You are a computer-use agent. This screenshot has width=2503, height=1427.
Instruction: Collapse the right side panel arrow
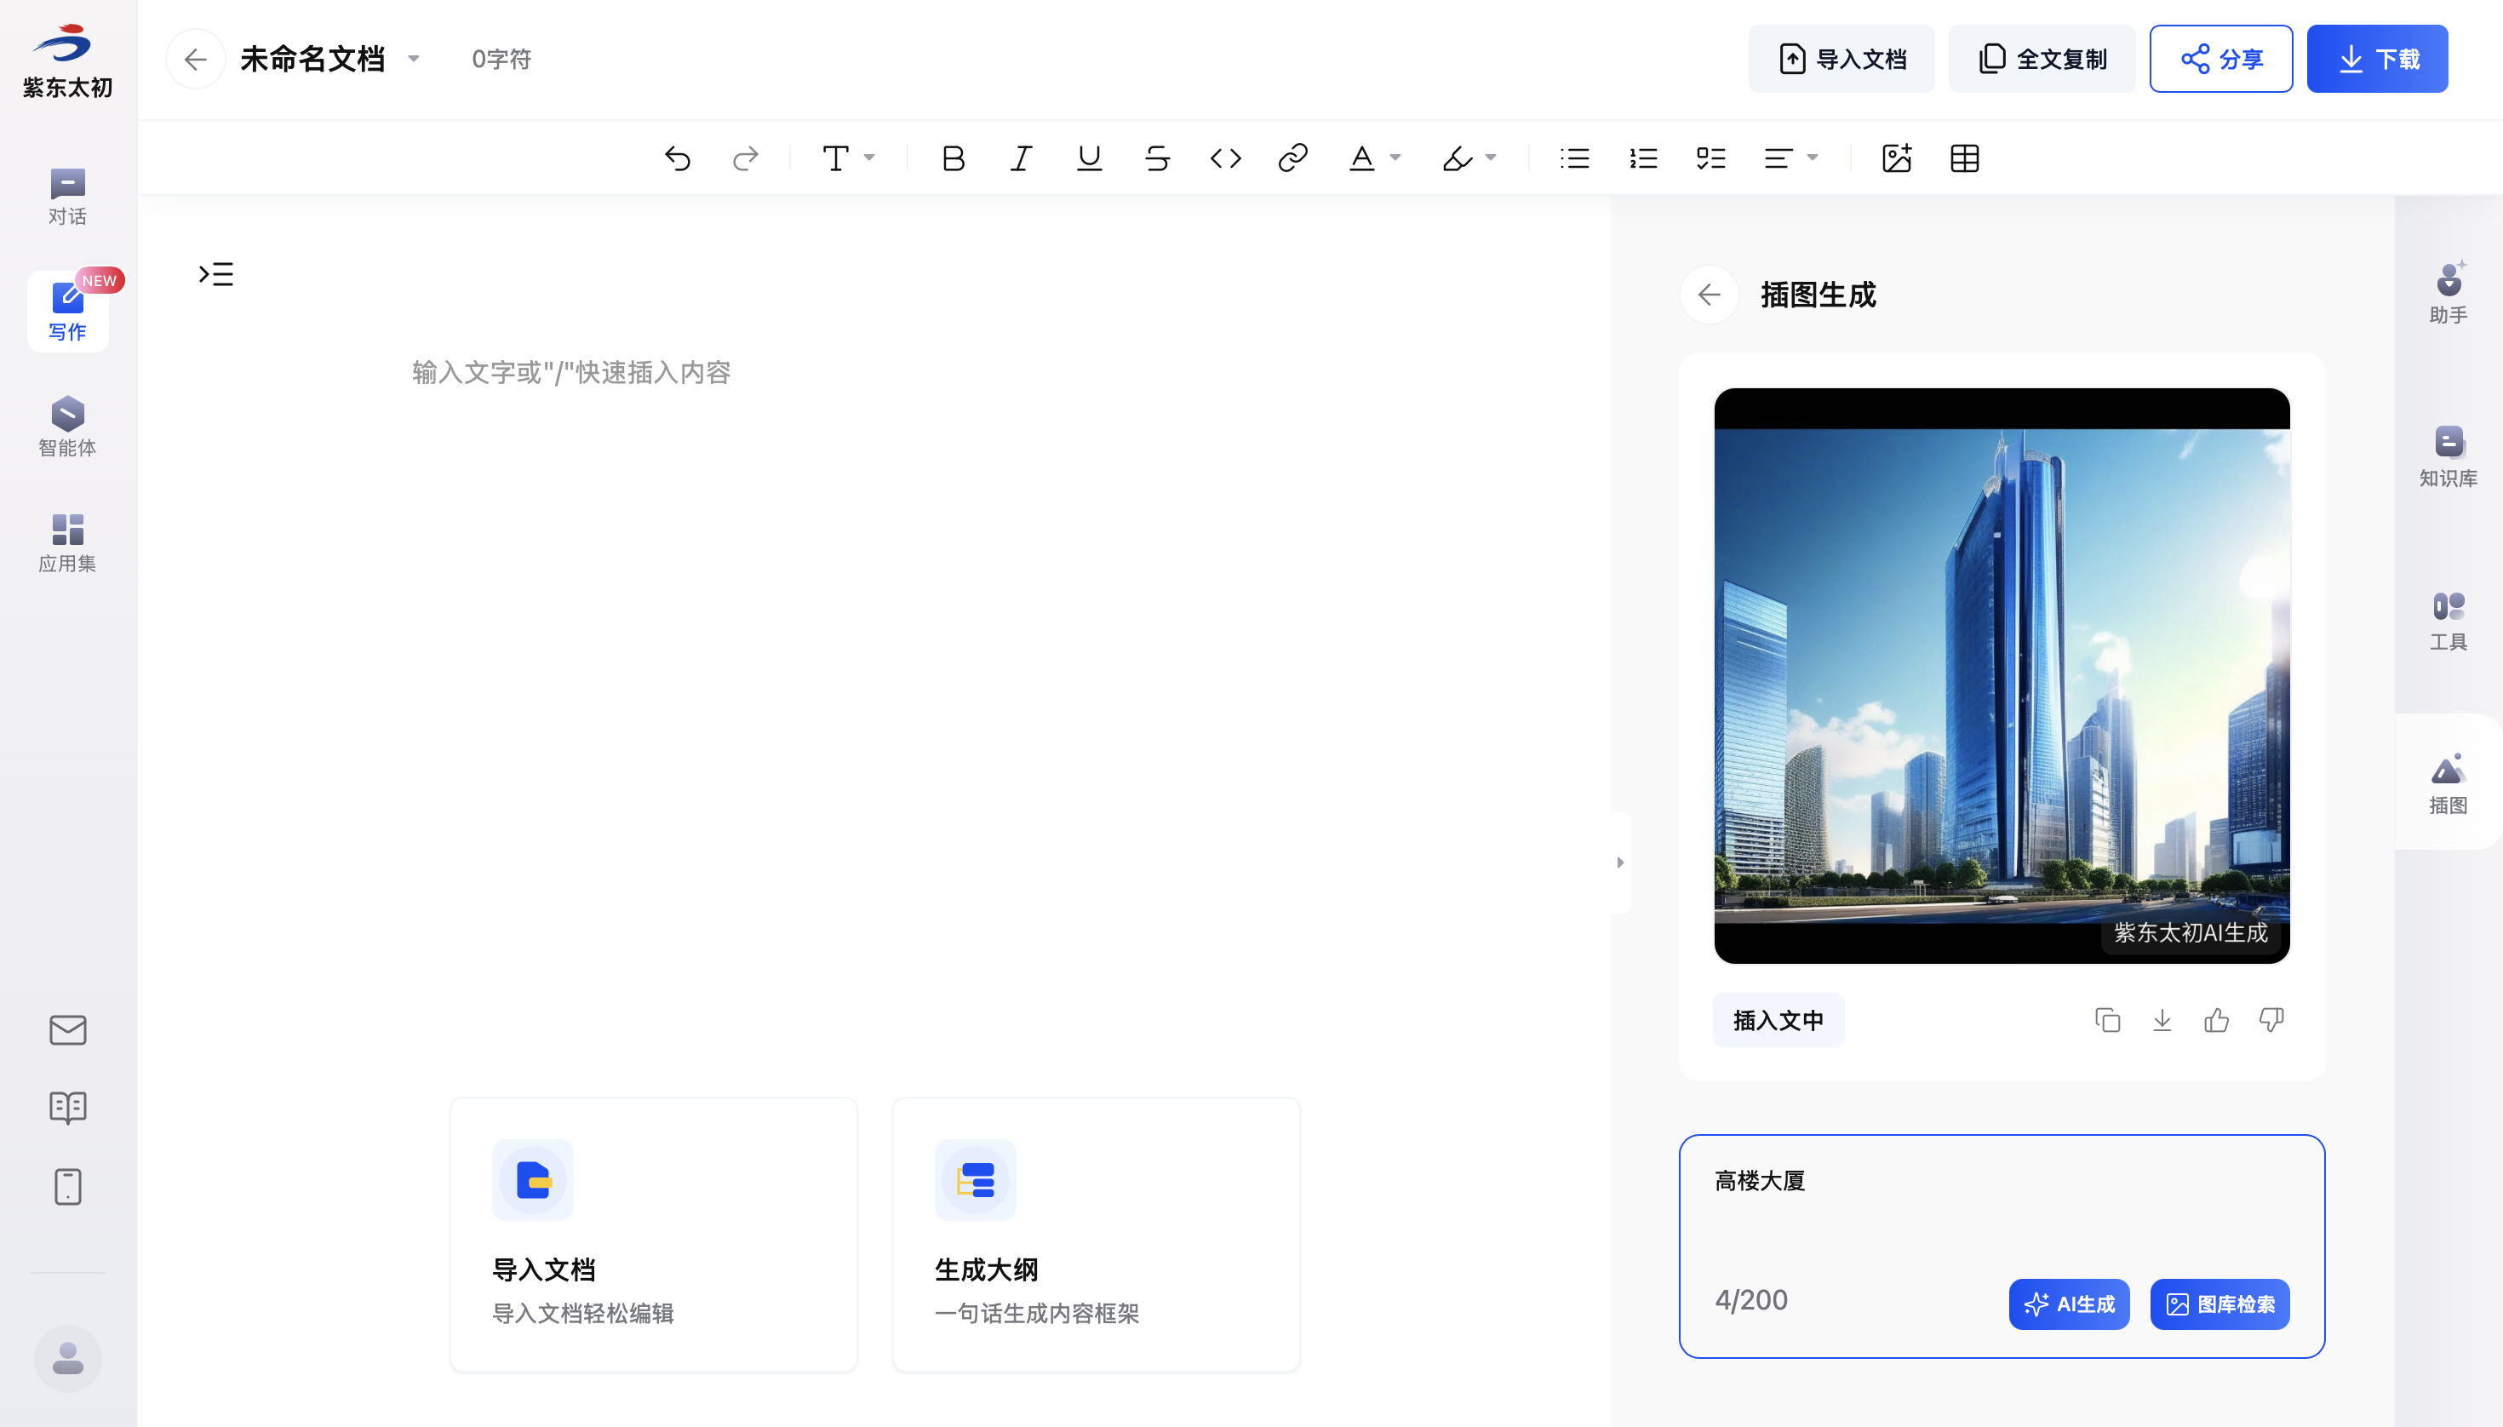[1620, 863]
